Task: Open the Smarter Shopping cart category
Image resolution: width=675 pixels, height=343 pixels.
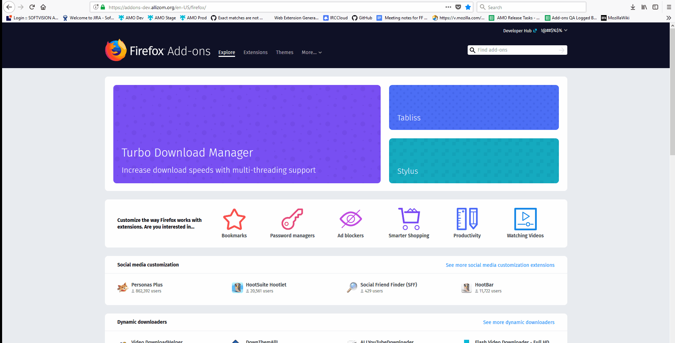Action: pyautogui.click(x=409, y=219)
